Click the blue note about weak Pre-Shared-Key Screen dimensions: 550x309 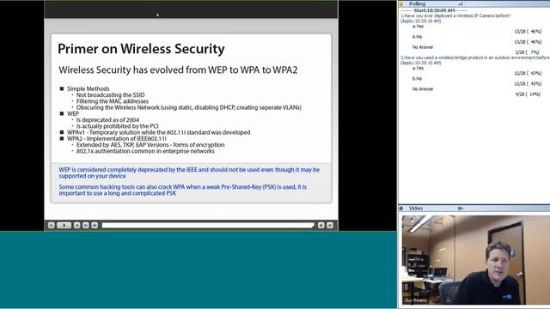(x=183, y=190)
